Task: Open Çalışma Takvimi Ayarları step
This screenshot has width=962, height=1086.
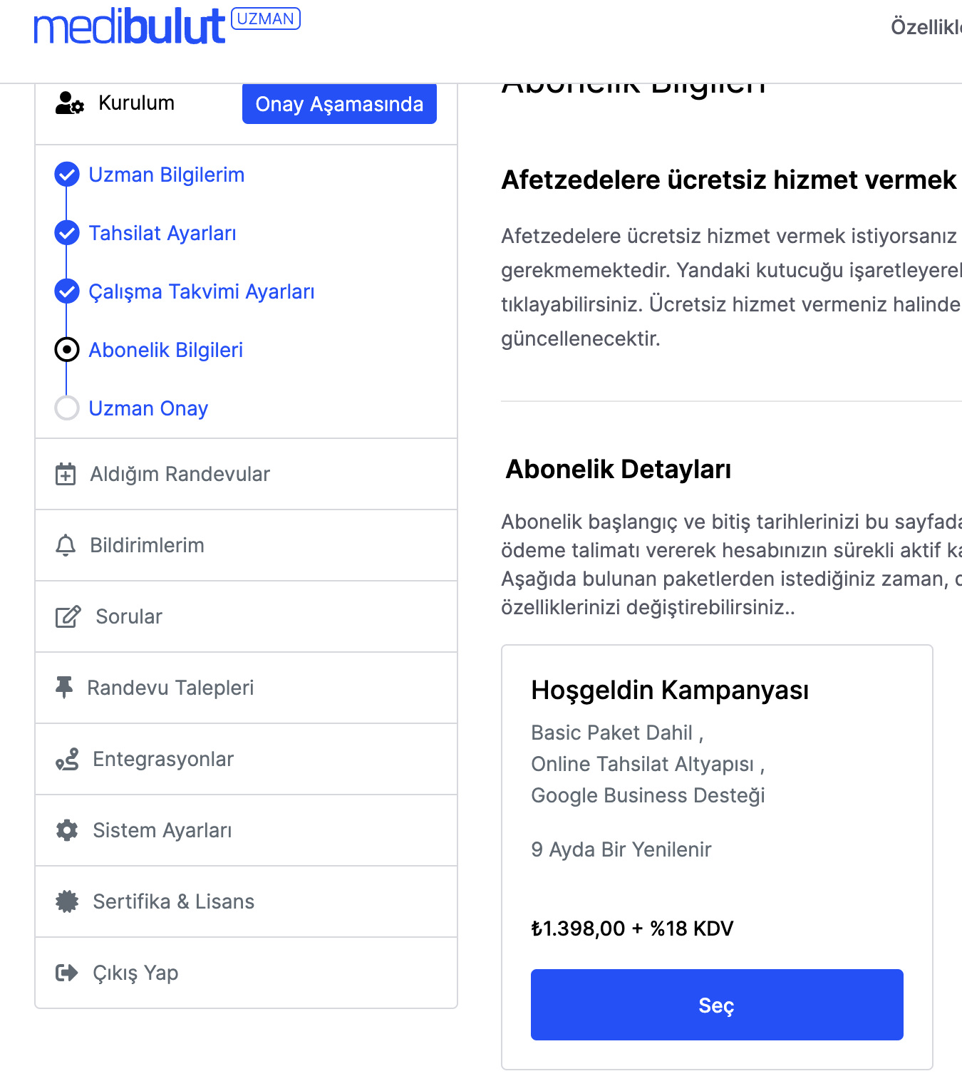Action: (201, 291)
